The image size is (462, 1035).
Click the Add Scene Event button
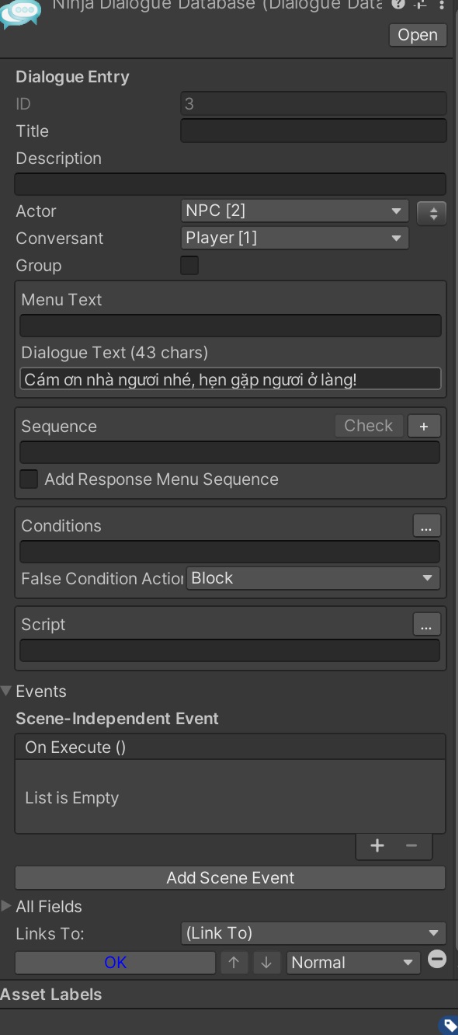[230, 878]
